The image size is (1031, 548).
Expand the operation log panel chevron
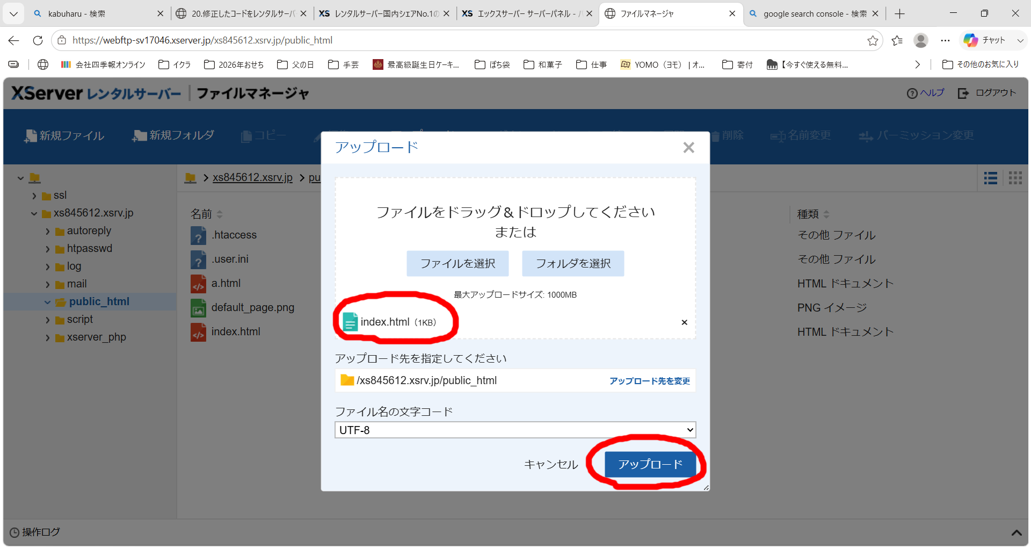(x=1016, y=532)
